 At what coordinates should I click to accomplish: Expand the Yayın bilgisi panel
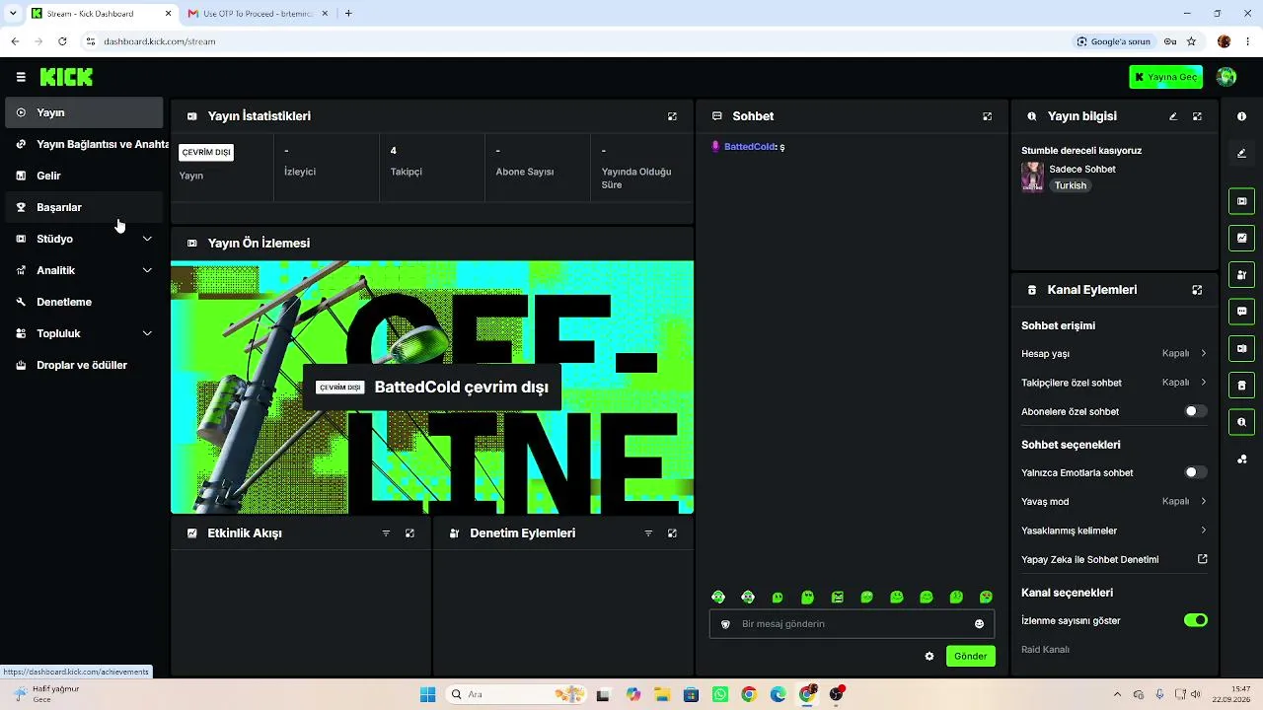pyautogui.click(x=1197, y=116)
